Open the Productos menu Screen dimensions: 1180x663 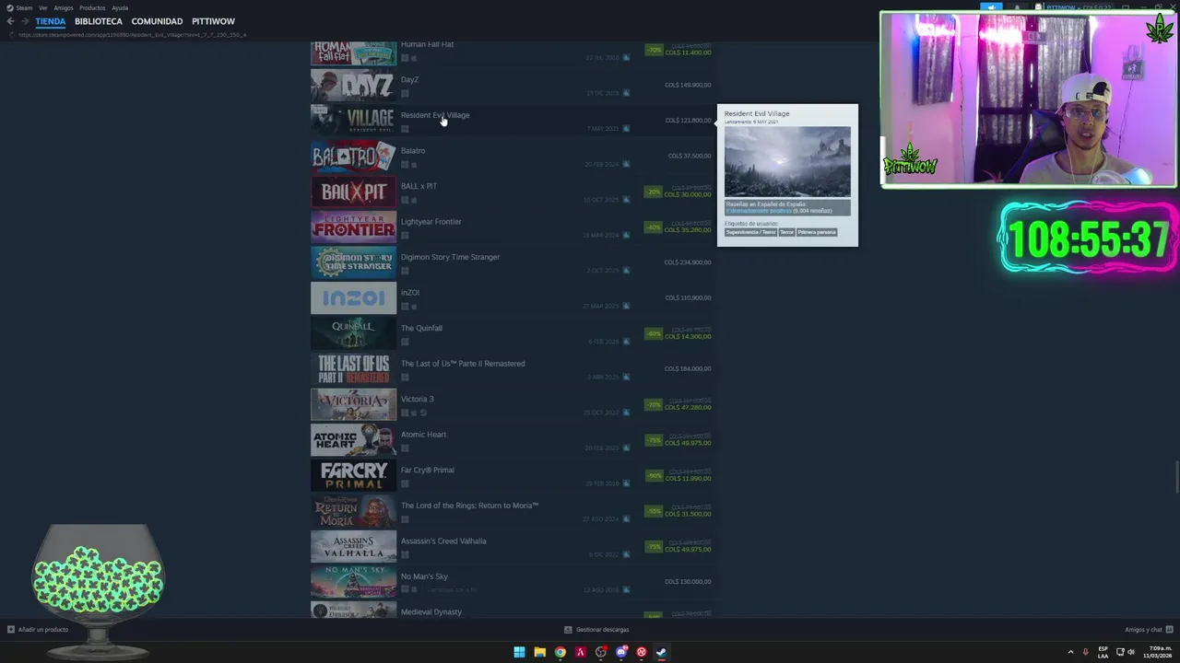click(x=92, y=7)
